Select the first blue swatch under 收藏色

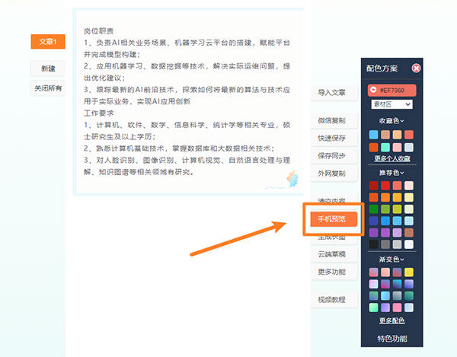coord(373,135)
